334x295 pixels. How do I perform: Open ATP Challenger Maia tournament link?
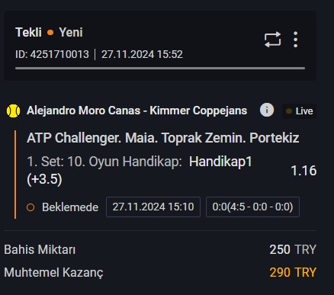pyautogui.click(x=163, y=138)
